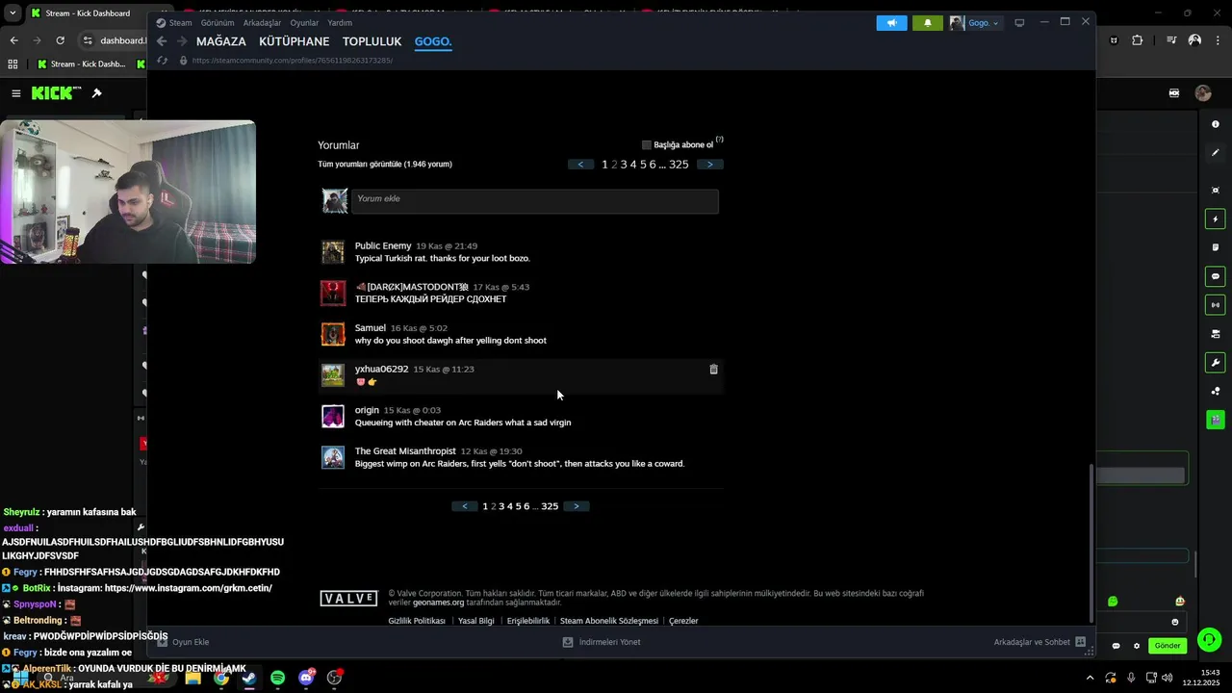The width and height of the screenshot is (1232, 693).
Task: Open the Kick hamburger menu
Action: point(16,93)
